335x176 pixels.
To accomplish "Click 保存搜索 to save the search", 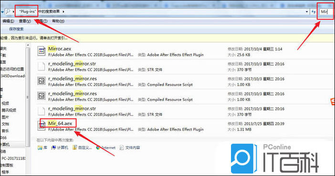I will [x=16, y=29].
